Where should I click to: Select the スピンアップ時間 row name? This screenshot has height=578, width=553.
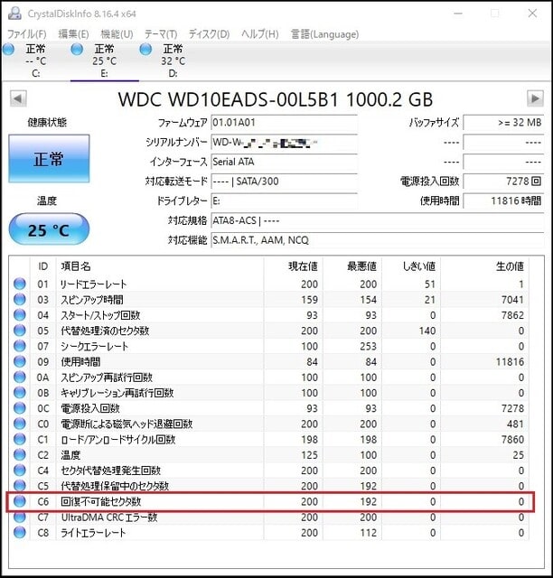coord(92,300)
